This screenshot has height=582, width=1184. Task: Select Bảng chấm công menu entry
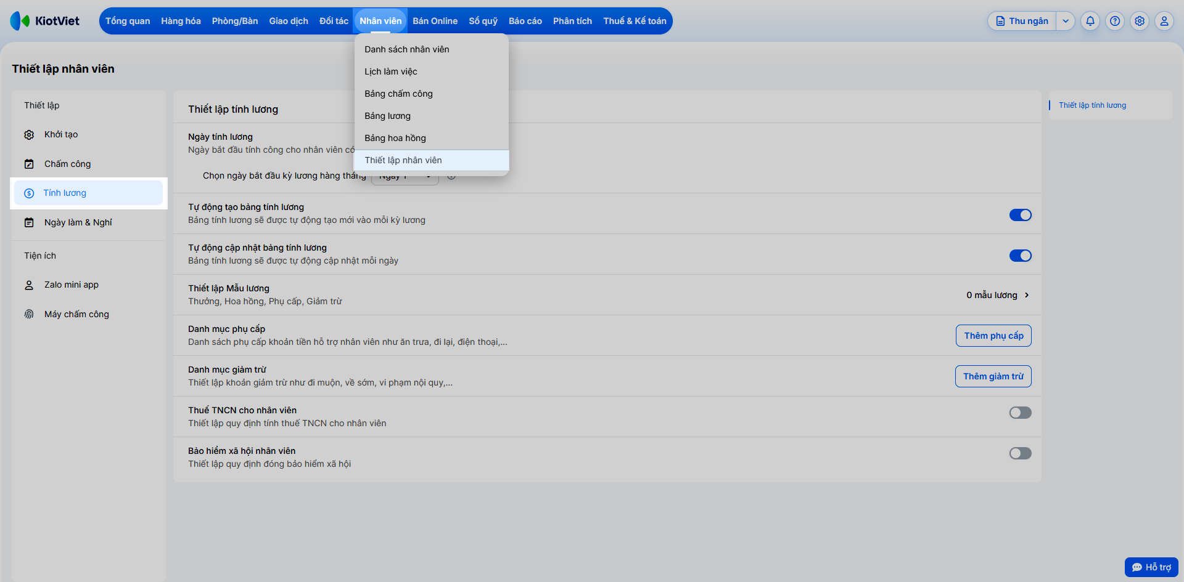(432, 94)
